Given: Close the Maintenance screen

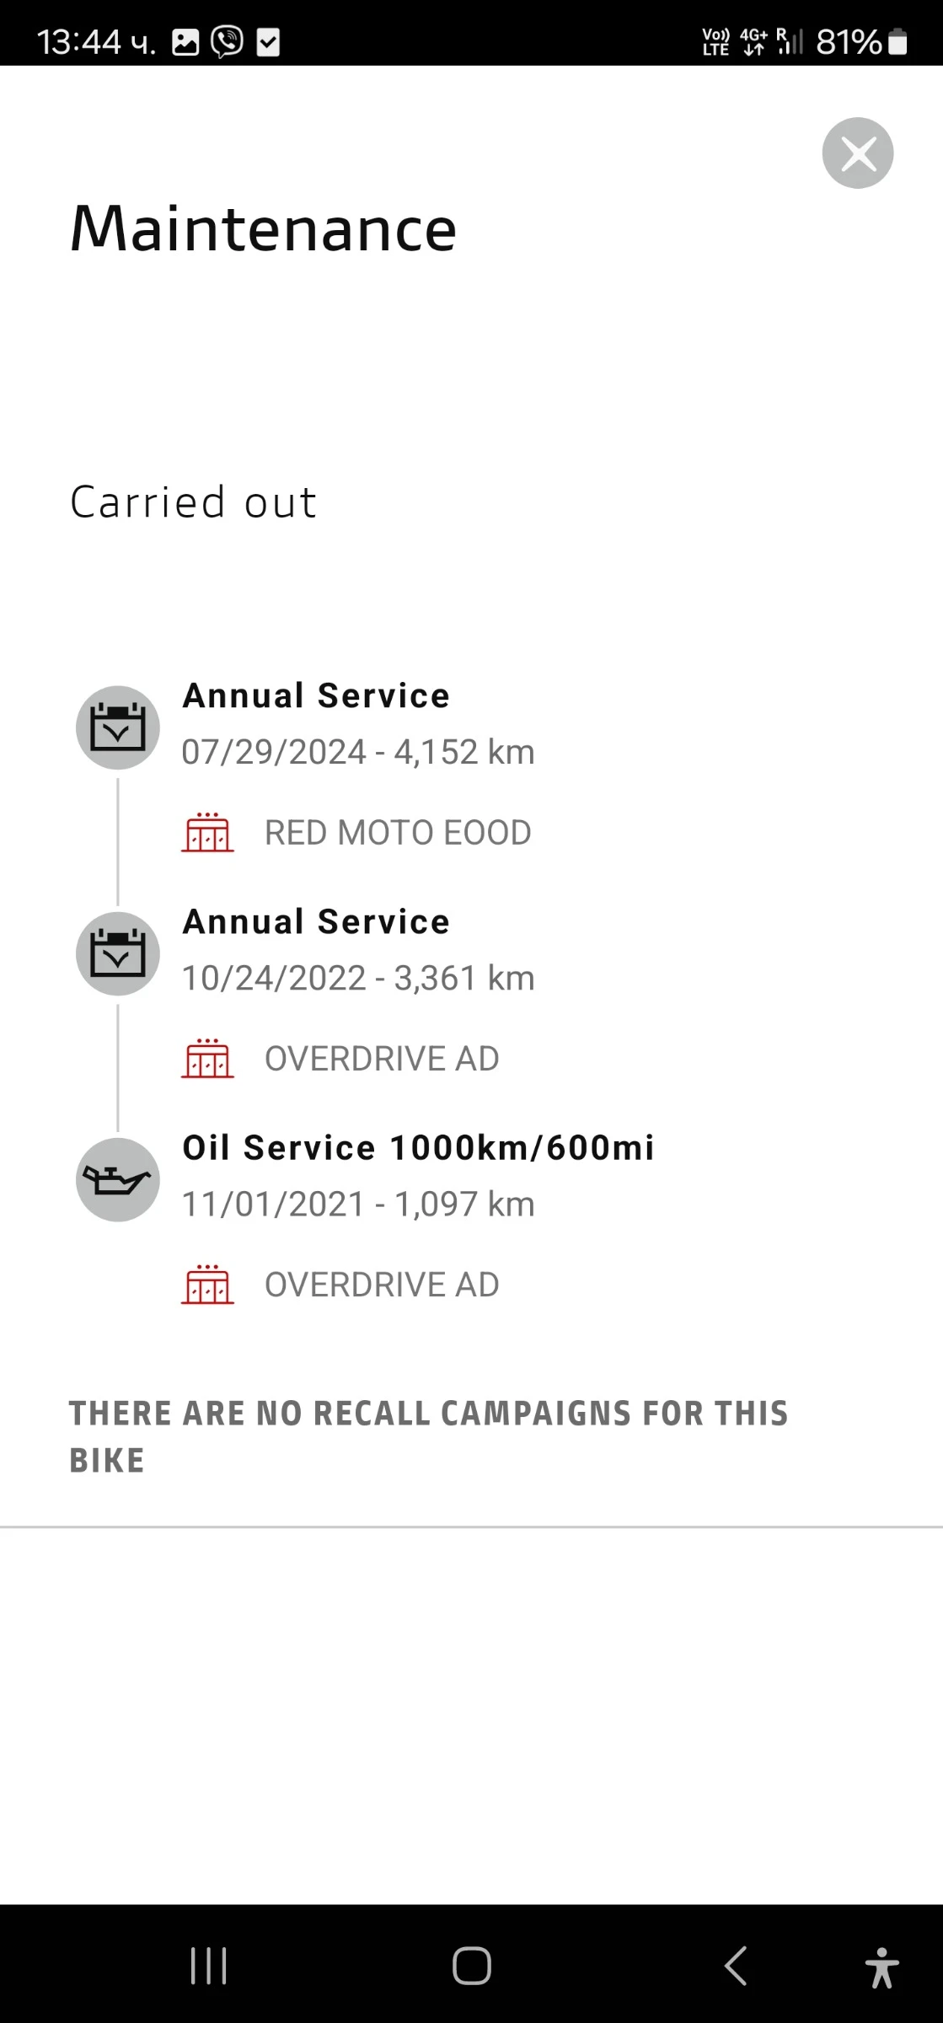Looking at the screenshot, I should tap(857, 153).
